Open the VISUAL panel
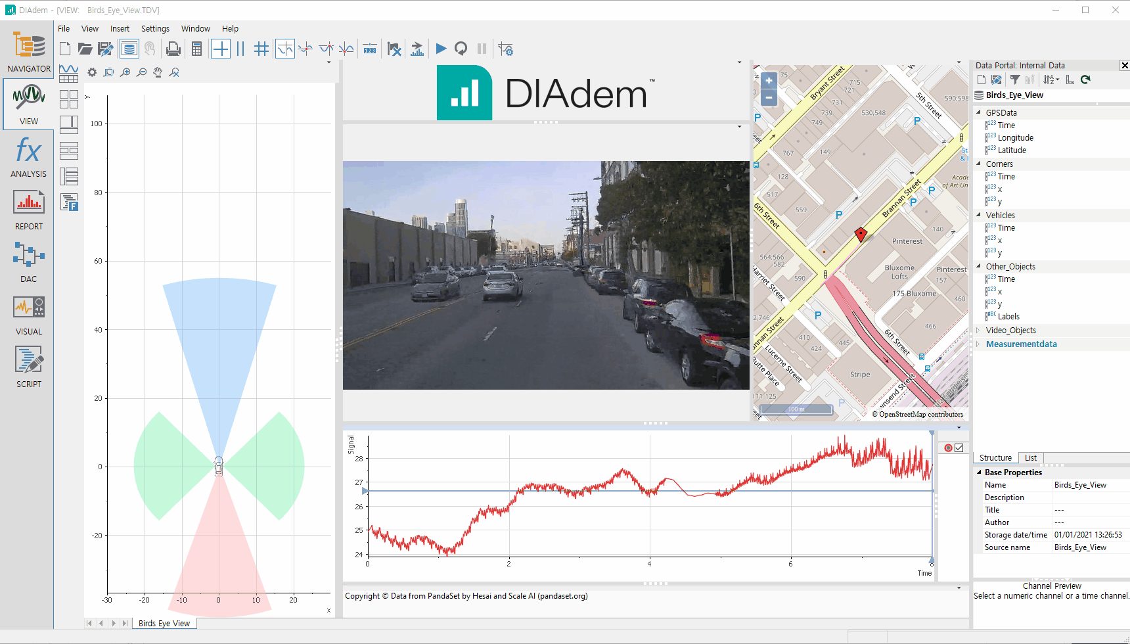 28,315
